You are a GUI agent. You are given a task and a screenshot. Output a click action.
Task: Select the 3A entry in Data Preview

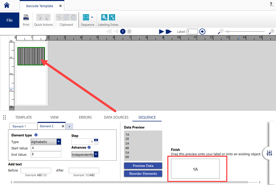click(x=127, y=143)
